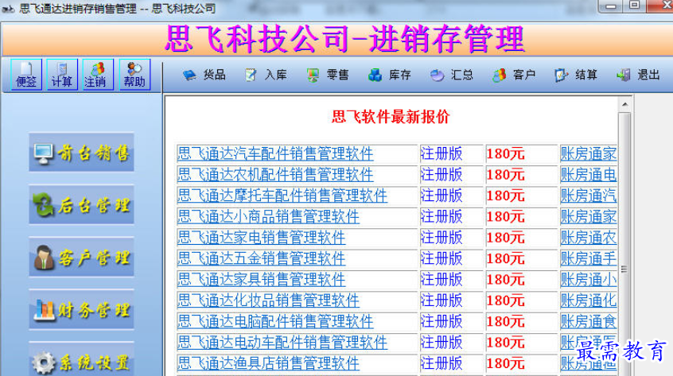
Task: Open the 零售 retail menu
Action: pos(328,75)
